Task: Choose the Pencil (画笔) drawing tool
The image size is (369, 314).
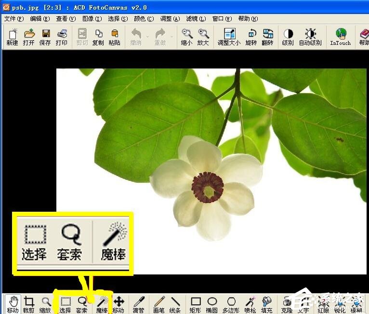Action: point(159,305)
